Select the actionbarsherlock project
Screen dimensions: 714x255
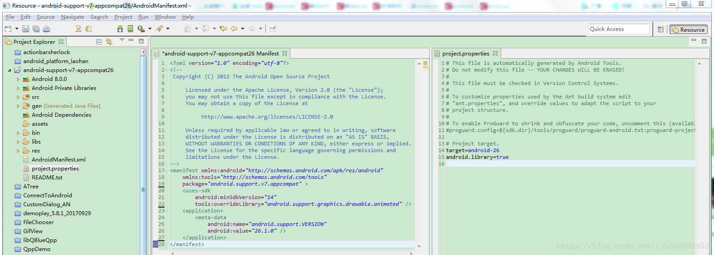(46, 52)
